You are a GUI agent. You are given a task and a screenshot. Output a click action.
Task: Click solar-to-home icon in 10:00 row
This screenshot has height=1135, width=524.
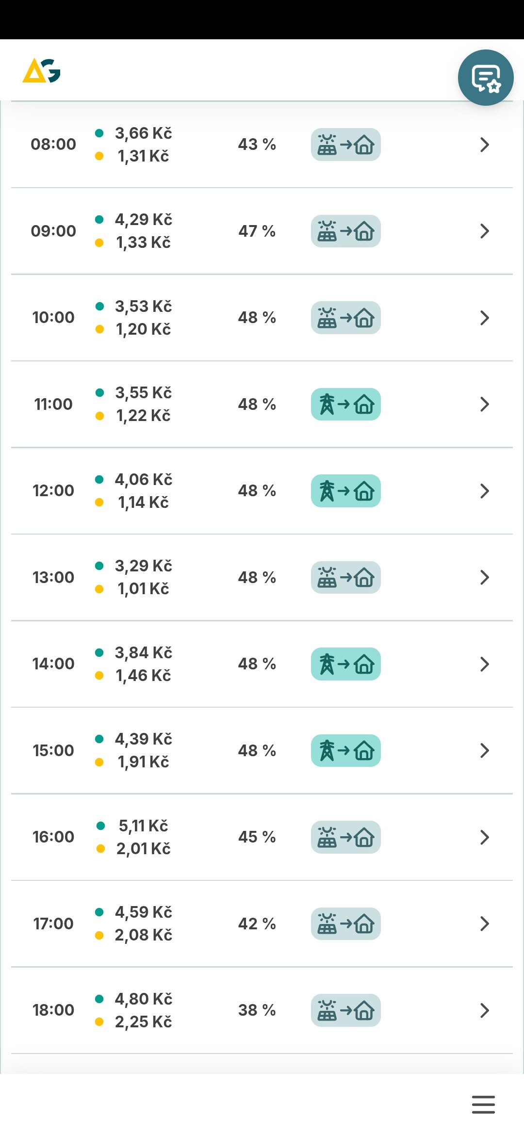tap(345, 318)
